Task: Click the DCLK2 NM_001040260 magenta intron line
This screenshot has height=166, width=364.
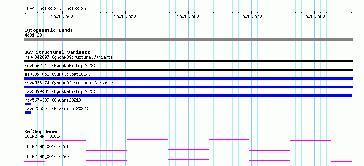Action: pos(188,160)
